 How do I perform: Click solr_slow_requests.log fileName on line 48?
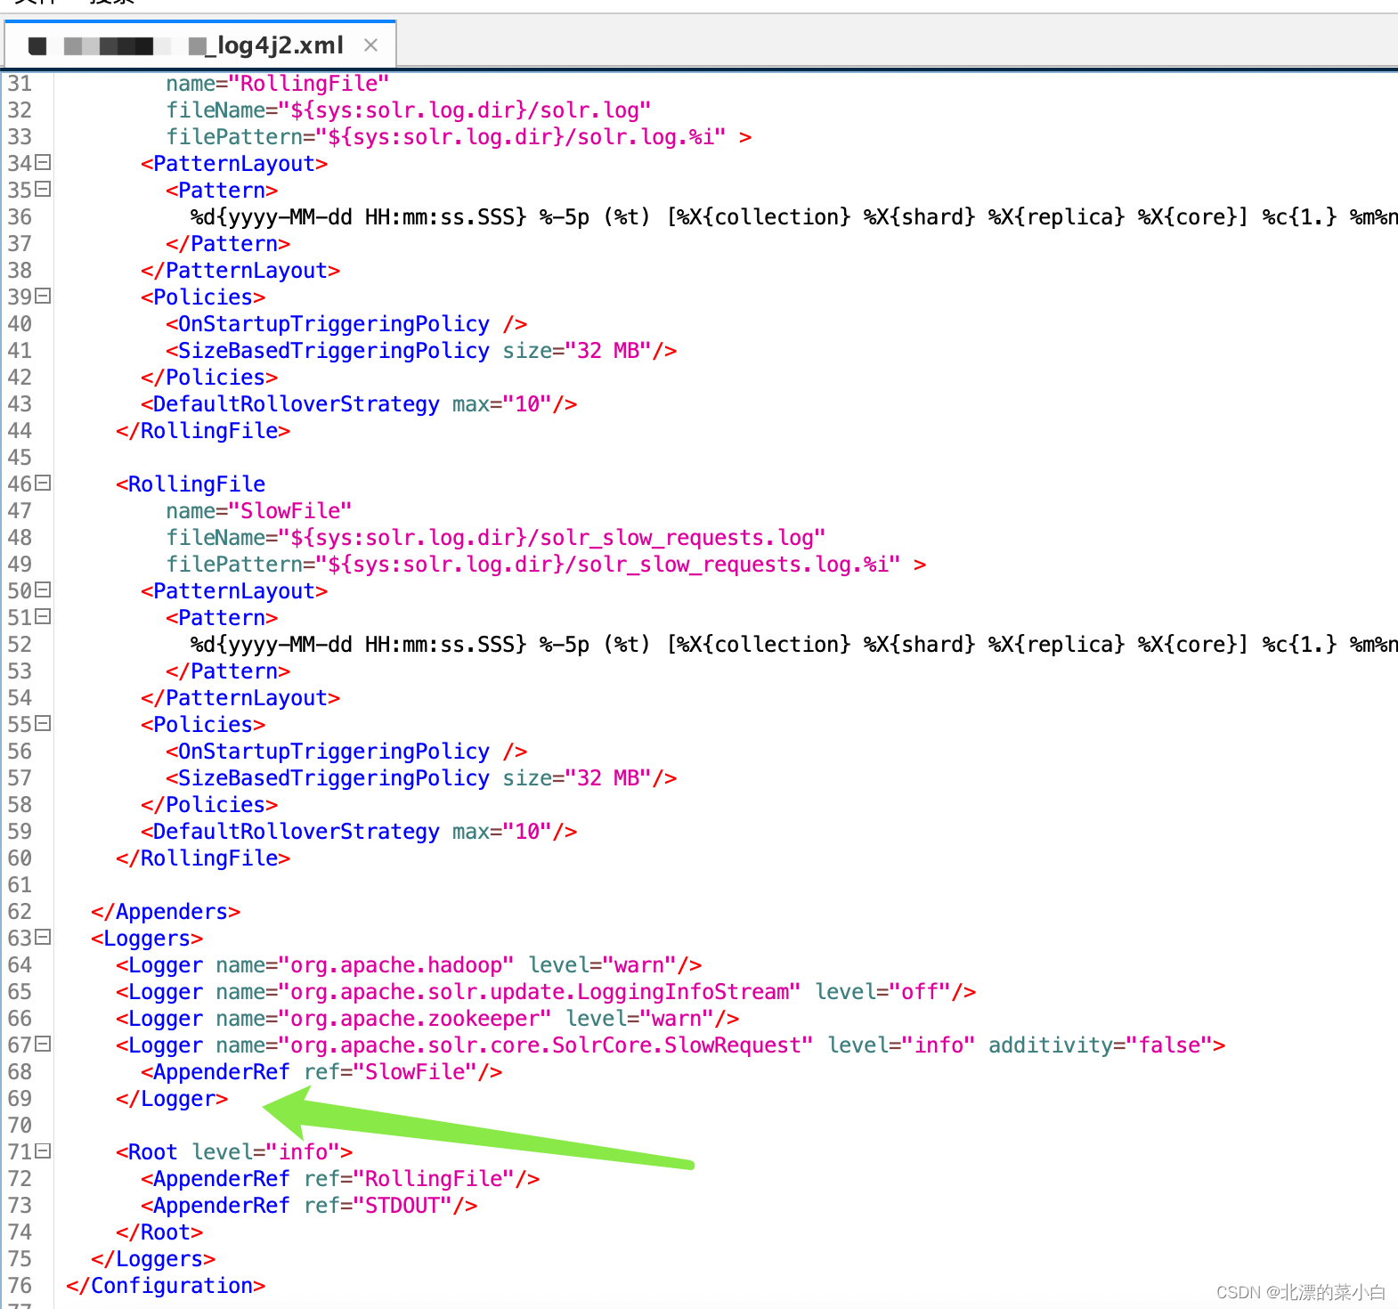pyautogui.click(x=495, y=538)
